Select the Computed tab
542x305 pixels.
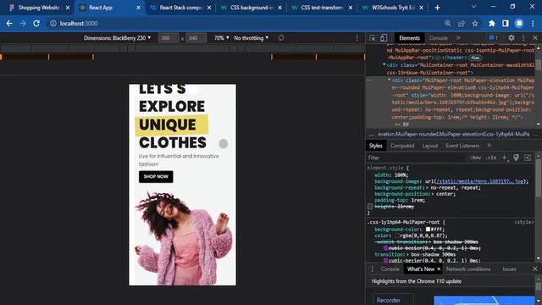402,146
